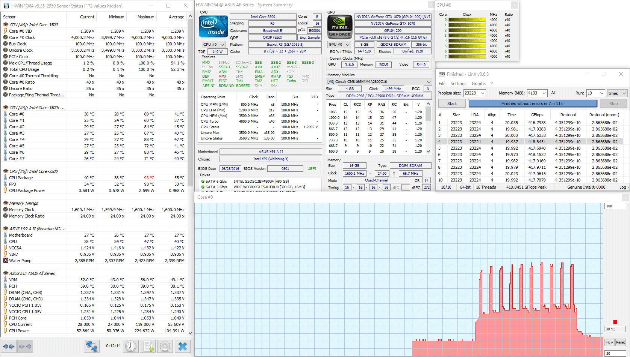
Task: Open the Graphs menu in LinX
Action: pyautogui.click(x=478, y=84)
